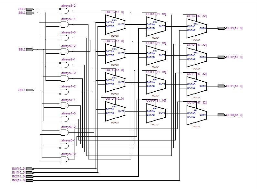Click the always2~1 gate label
257x189 pixels.
(68, 59)
